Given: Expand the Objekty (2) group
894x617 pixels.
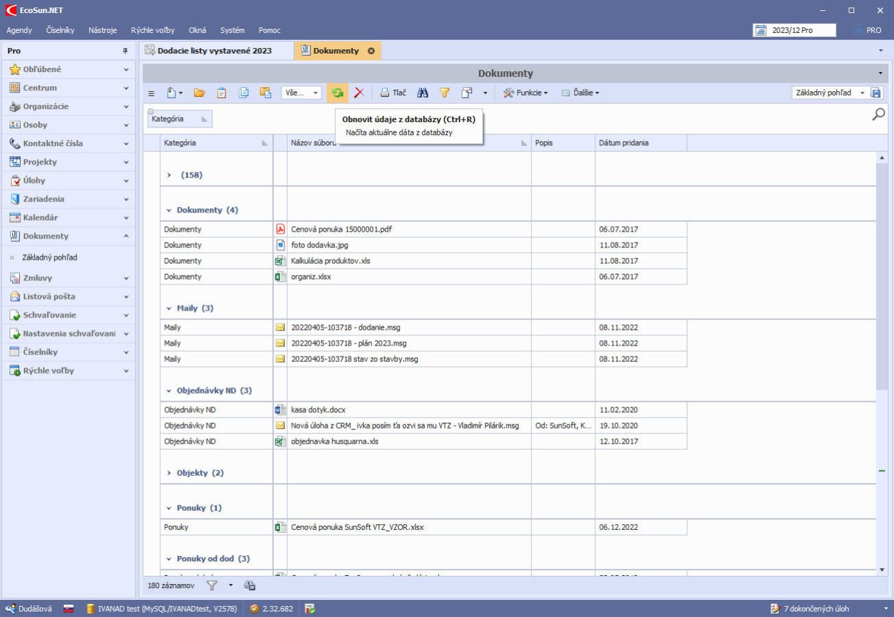Looking at the screenshot, I should point(169,473).
